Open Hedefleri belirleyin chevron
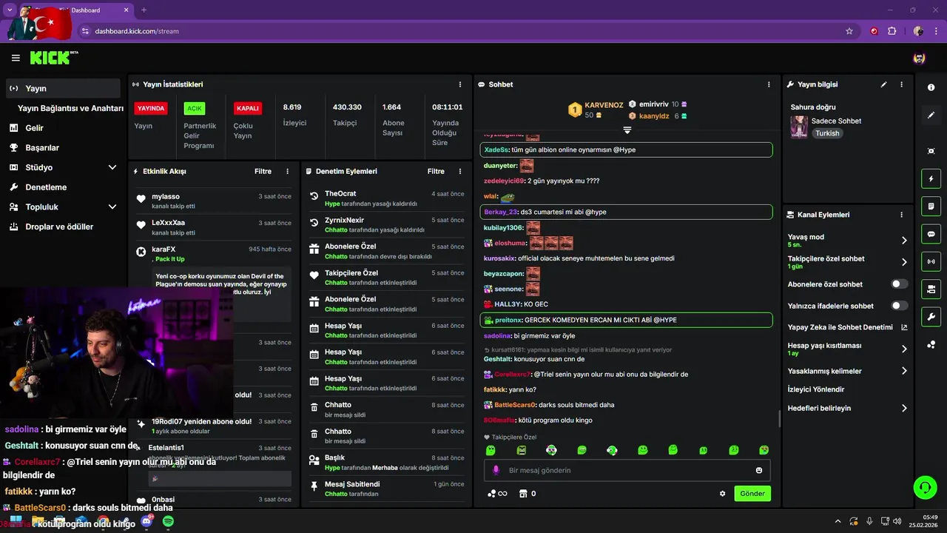Viewport: 947px width, 533px height. [904, 408]
